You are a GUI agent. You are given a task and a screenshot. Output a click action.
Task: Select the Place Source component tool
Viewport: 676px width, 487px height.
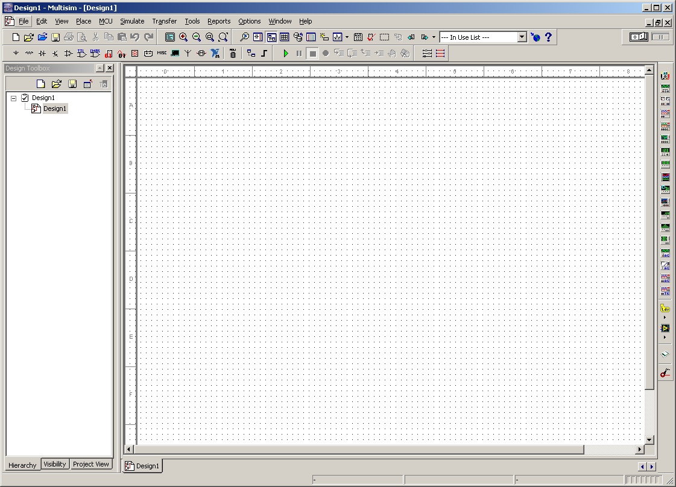pyautogui.click(x=16, y=54)
